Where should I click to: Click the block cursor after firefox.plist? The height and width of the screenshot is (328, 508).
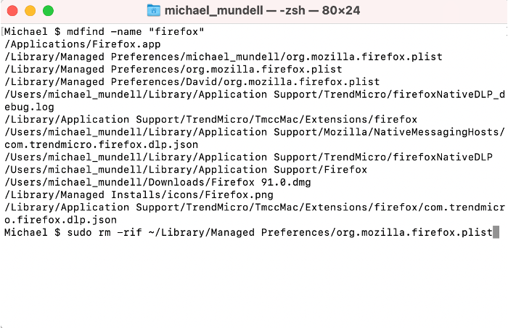(496, 232)
